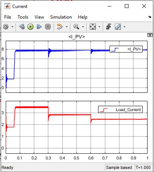
Task: Open the Help menu
Action: tap(83, 17)
